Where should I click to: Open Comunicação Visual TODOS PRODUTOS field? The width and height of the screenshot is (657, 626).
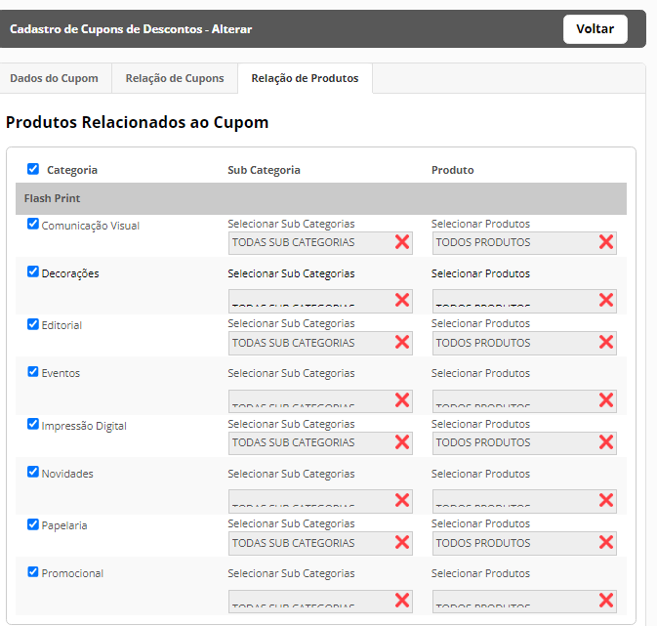[524, 243]
